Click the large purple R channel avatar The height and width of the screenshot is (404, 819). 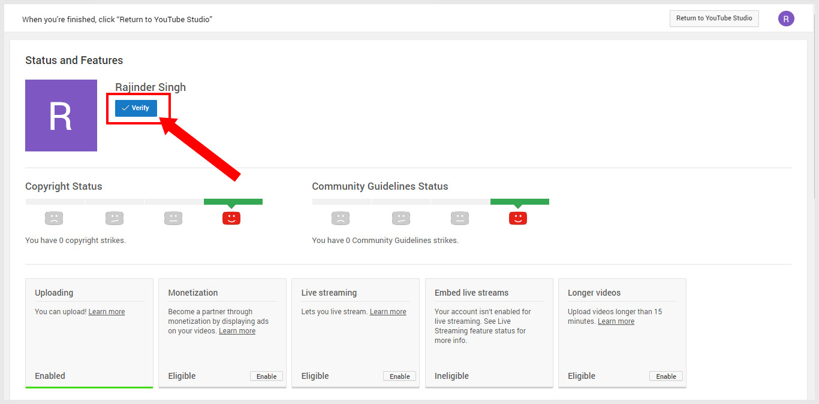click(61, 116)
